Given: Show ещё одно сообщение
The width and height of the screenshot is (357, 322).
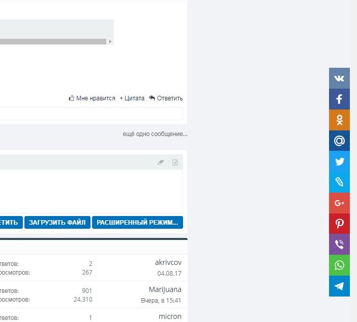Looking at the screenshot, I should click(x=155, y=134).
